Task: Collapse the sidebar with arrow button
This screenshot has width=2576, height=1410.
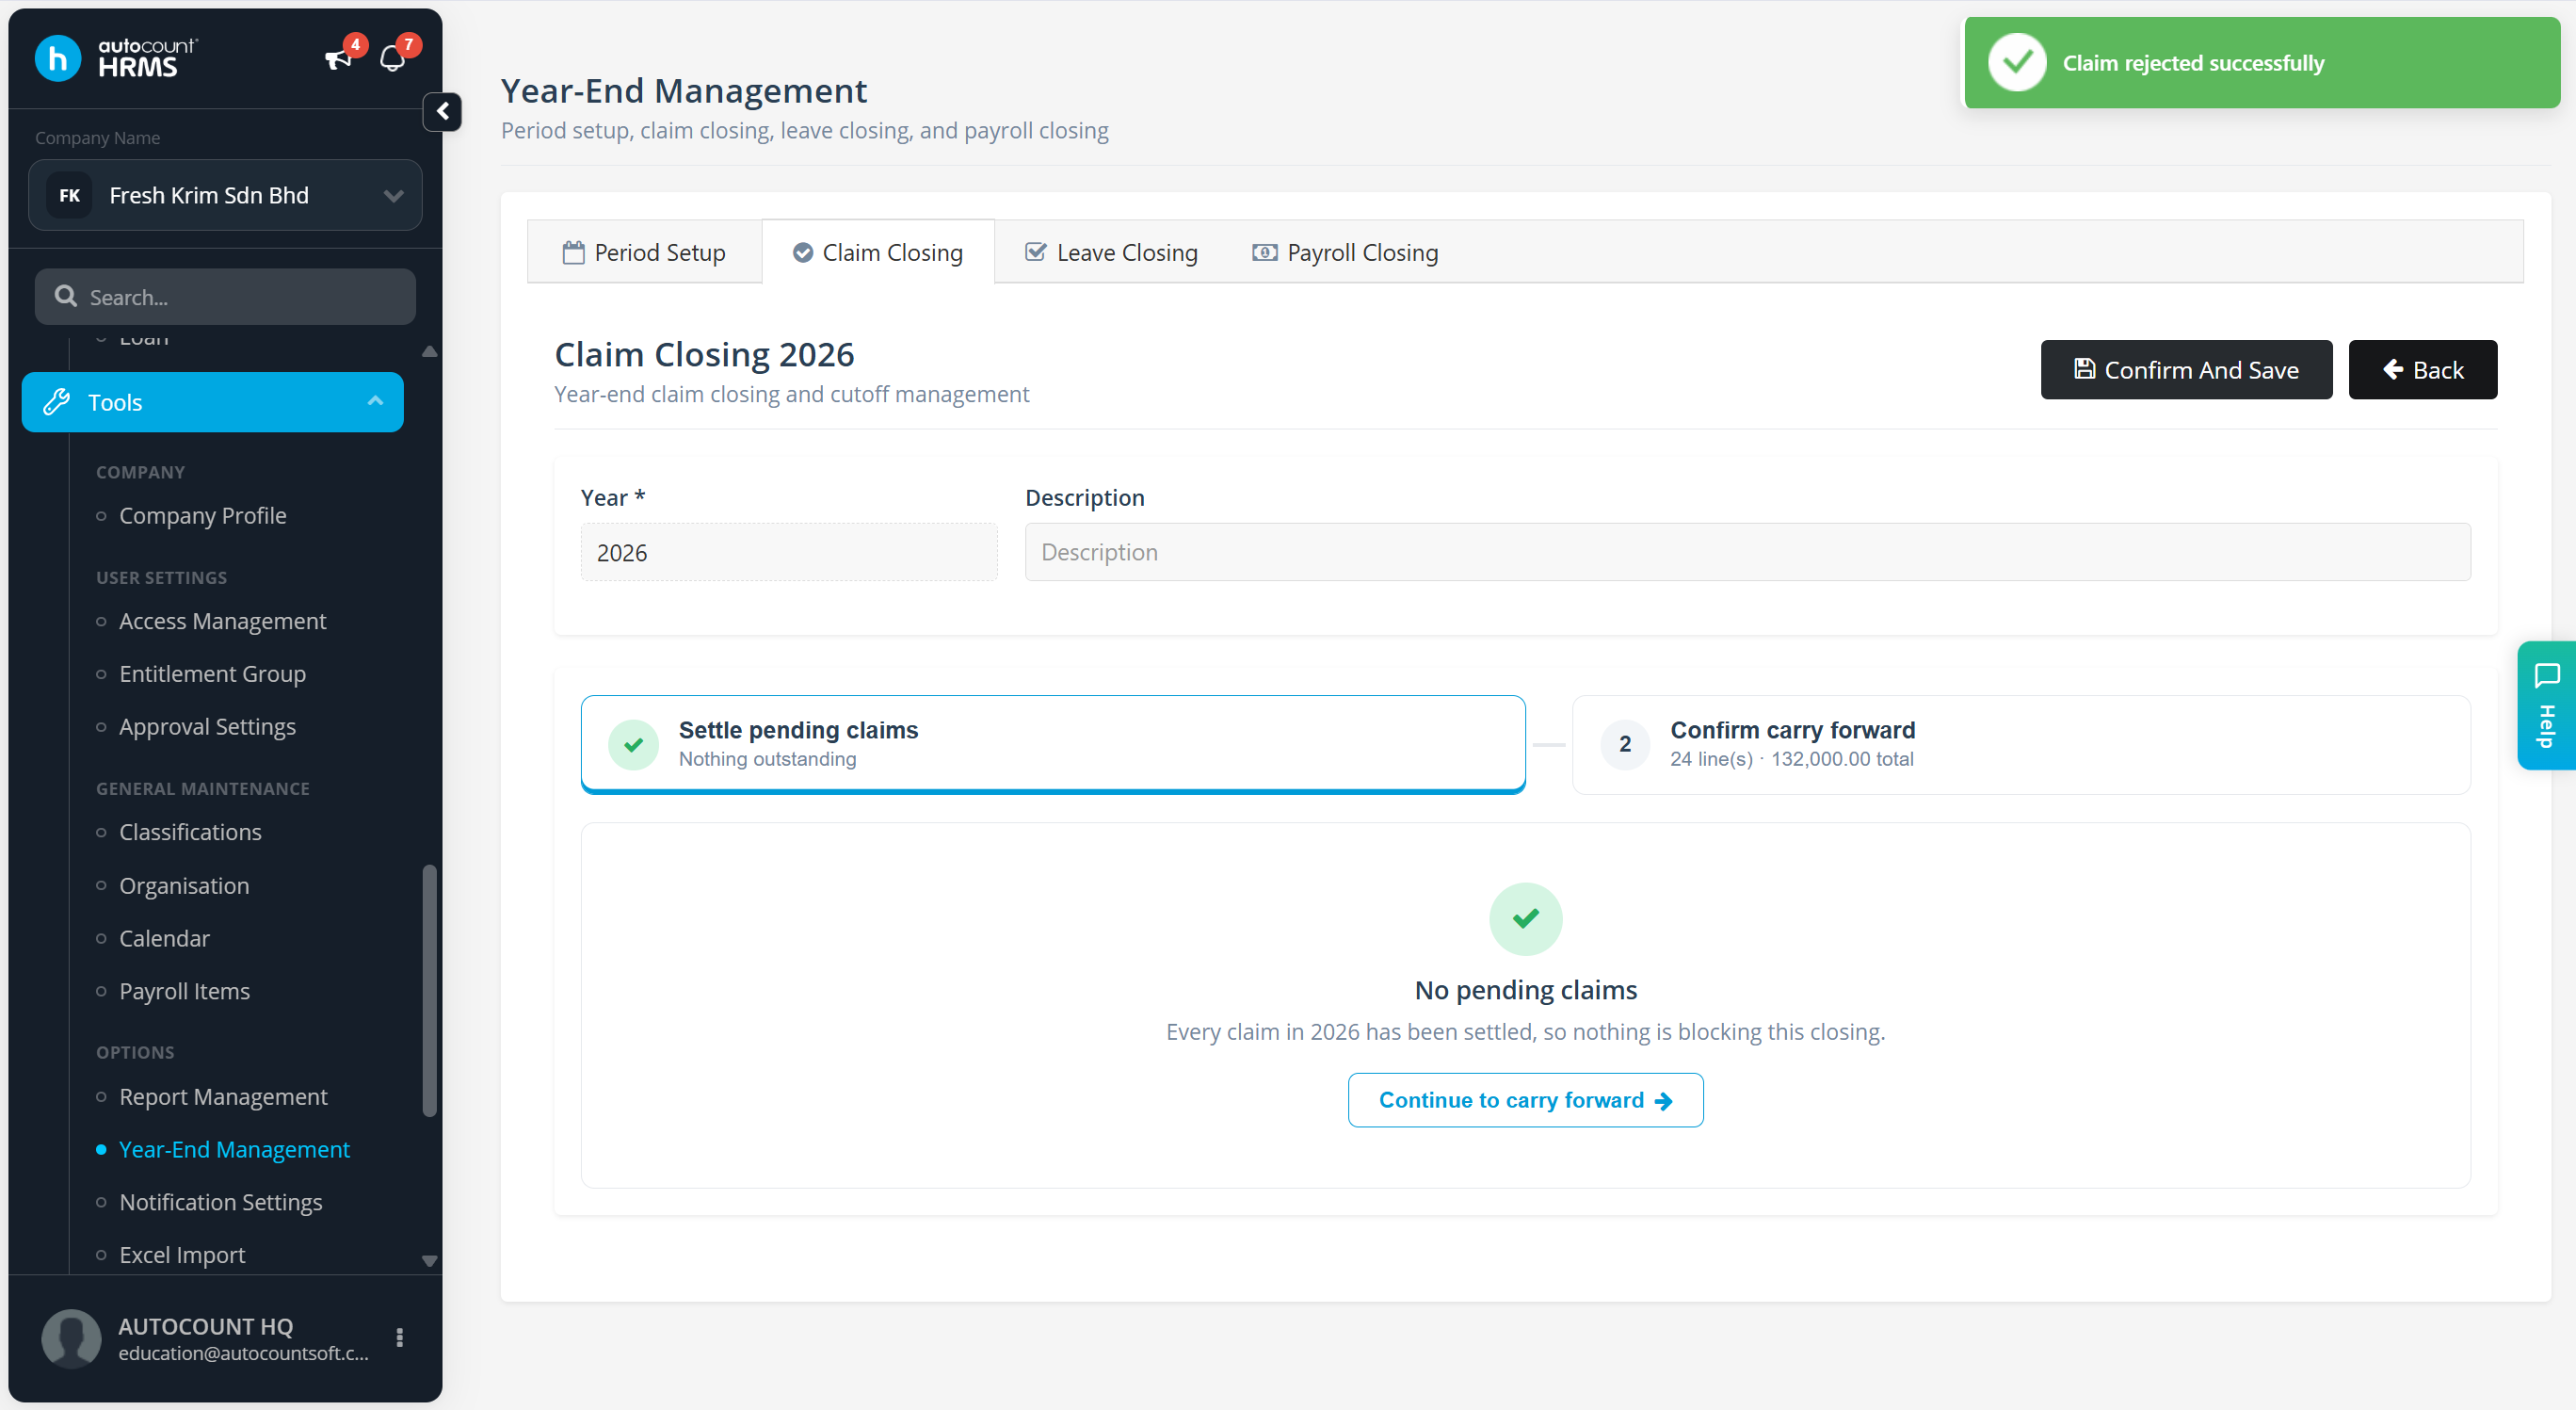Action: pyautogui.click(x=442, y=111)
